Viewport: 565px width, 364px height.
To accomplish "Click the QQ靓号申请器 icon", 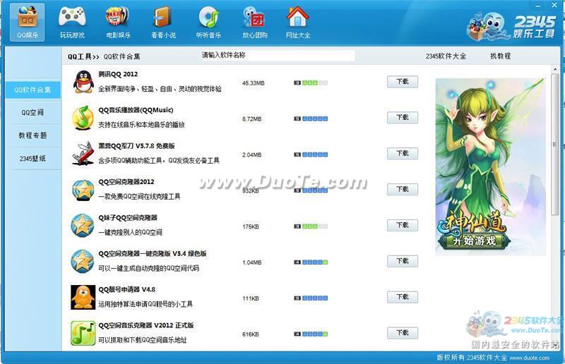I will pos(83,298).
